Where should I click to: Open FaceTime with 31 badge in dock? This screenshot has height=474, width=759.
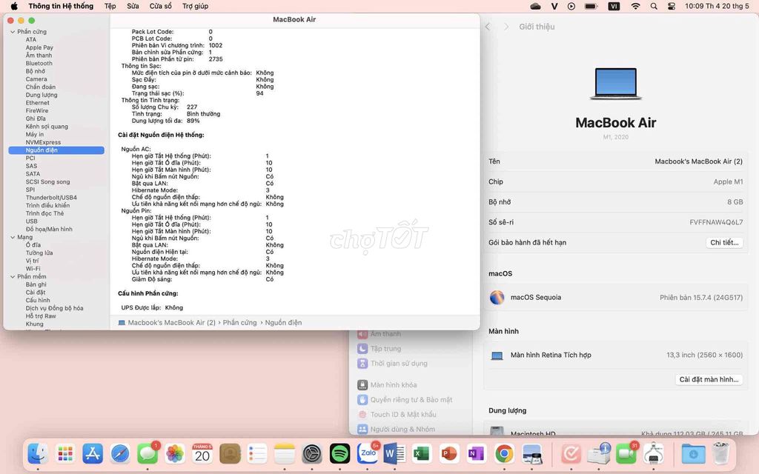pos(626,454)
